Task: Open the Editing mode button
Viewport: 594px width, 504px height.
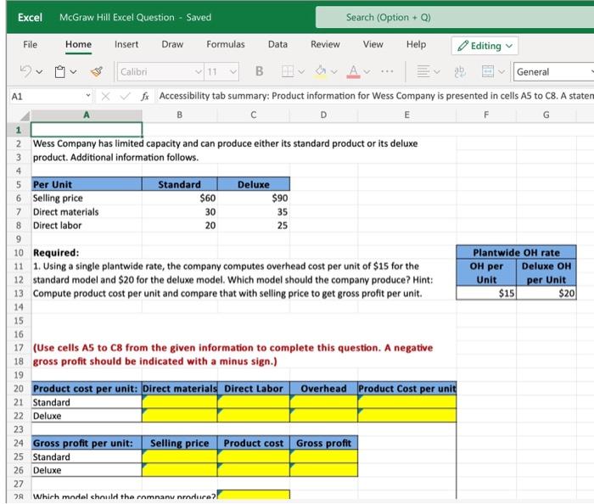Action: tap(485, 46)
